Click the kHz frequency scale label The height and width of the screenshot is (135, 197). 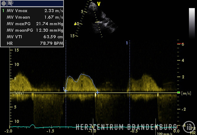coord(18,94)
